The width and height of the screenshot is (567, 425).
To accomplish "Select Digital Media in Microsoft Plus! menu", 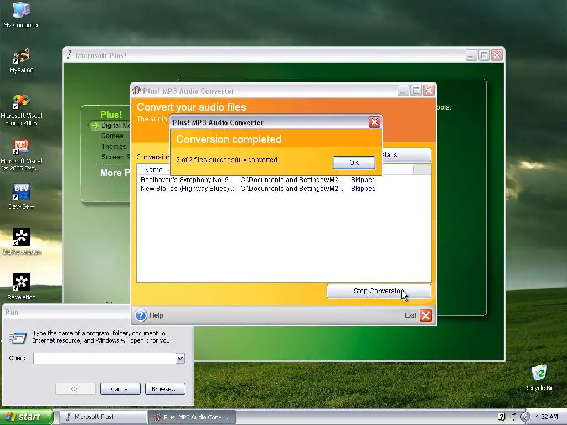I will click(115, 126).
